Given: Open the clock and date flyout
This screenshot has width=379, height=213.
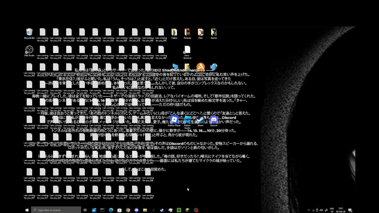Looking at the screenshot, I should point(341,210).
